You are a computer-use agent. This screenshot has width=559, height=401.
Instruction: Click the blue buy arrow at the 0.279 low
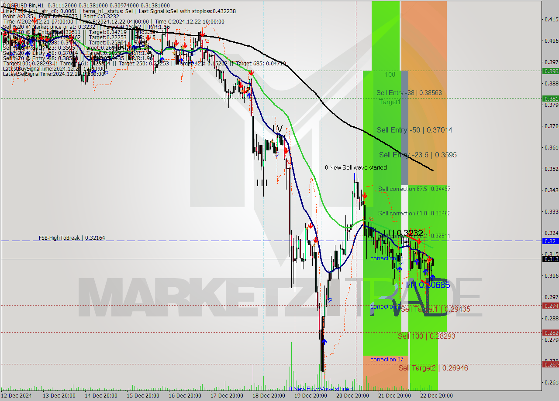(x=324, y=341)
